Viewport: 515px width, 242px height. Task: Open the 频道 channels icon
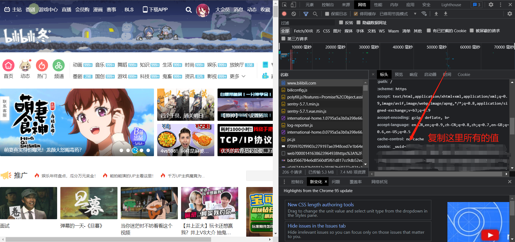point(58,65)
